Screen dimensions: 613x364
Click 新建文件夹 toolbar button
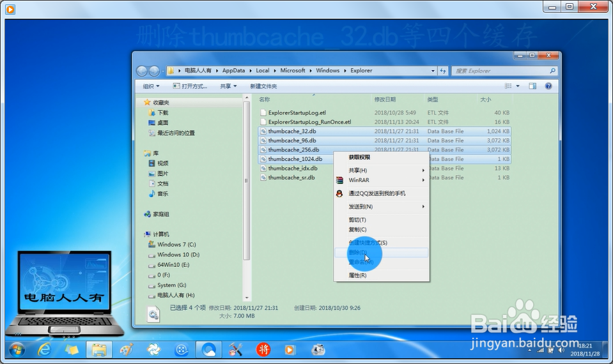263,86
